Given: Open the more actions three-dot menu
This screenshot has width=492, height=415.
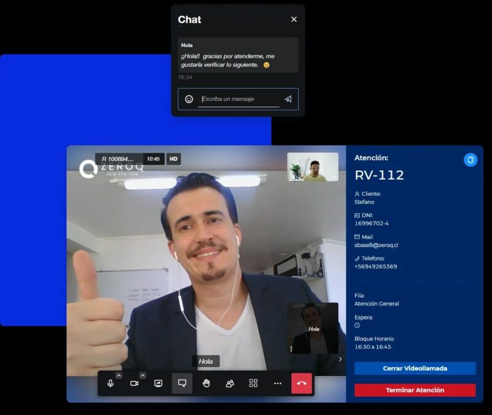Looking at the screenshot, I should [277, 383].
